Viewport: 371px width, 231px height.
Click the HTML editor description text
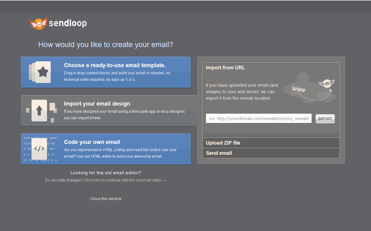tap(120, 153)
